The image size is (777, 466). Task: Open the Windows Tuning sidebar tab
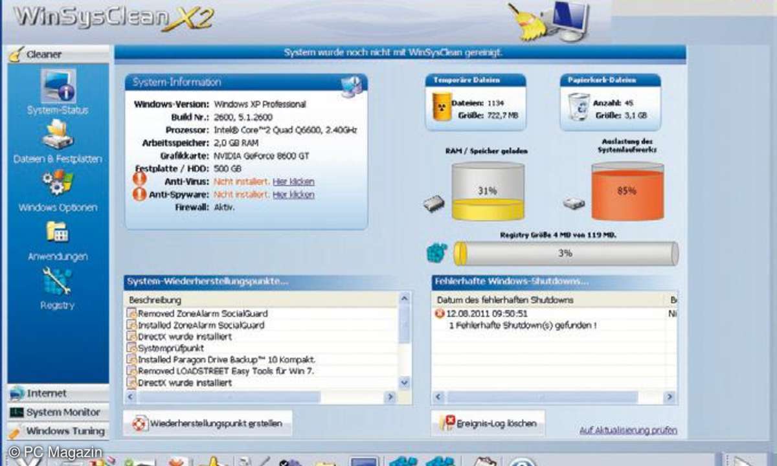[58, 431]
